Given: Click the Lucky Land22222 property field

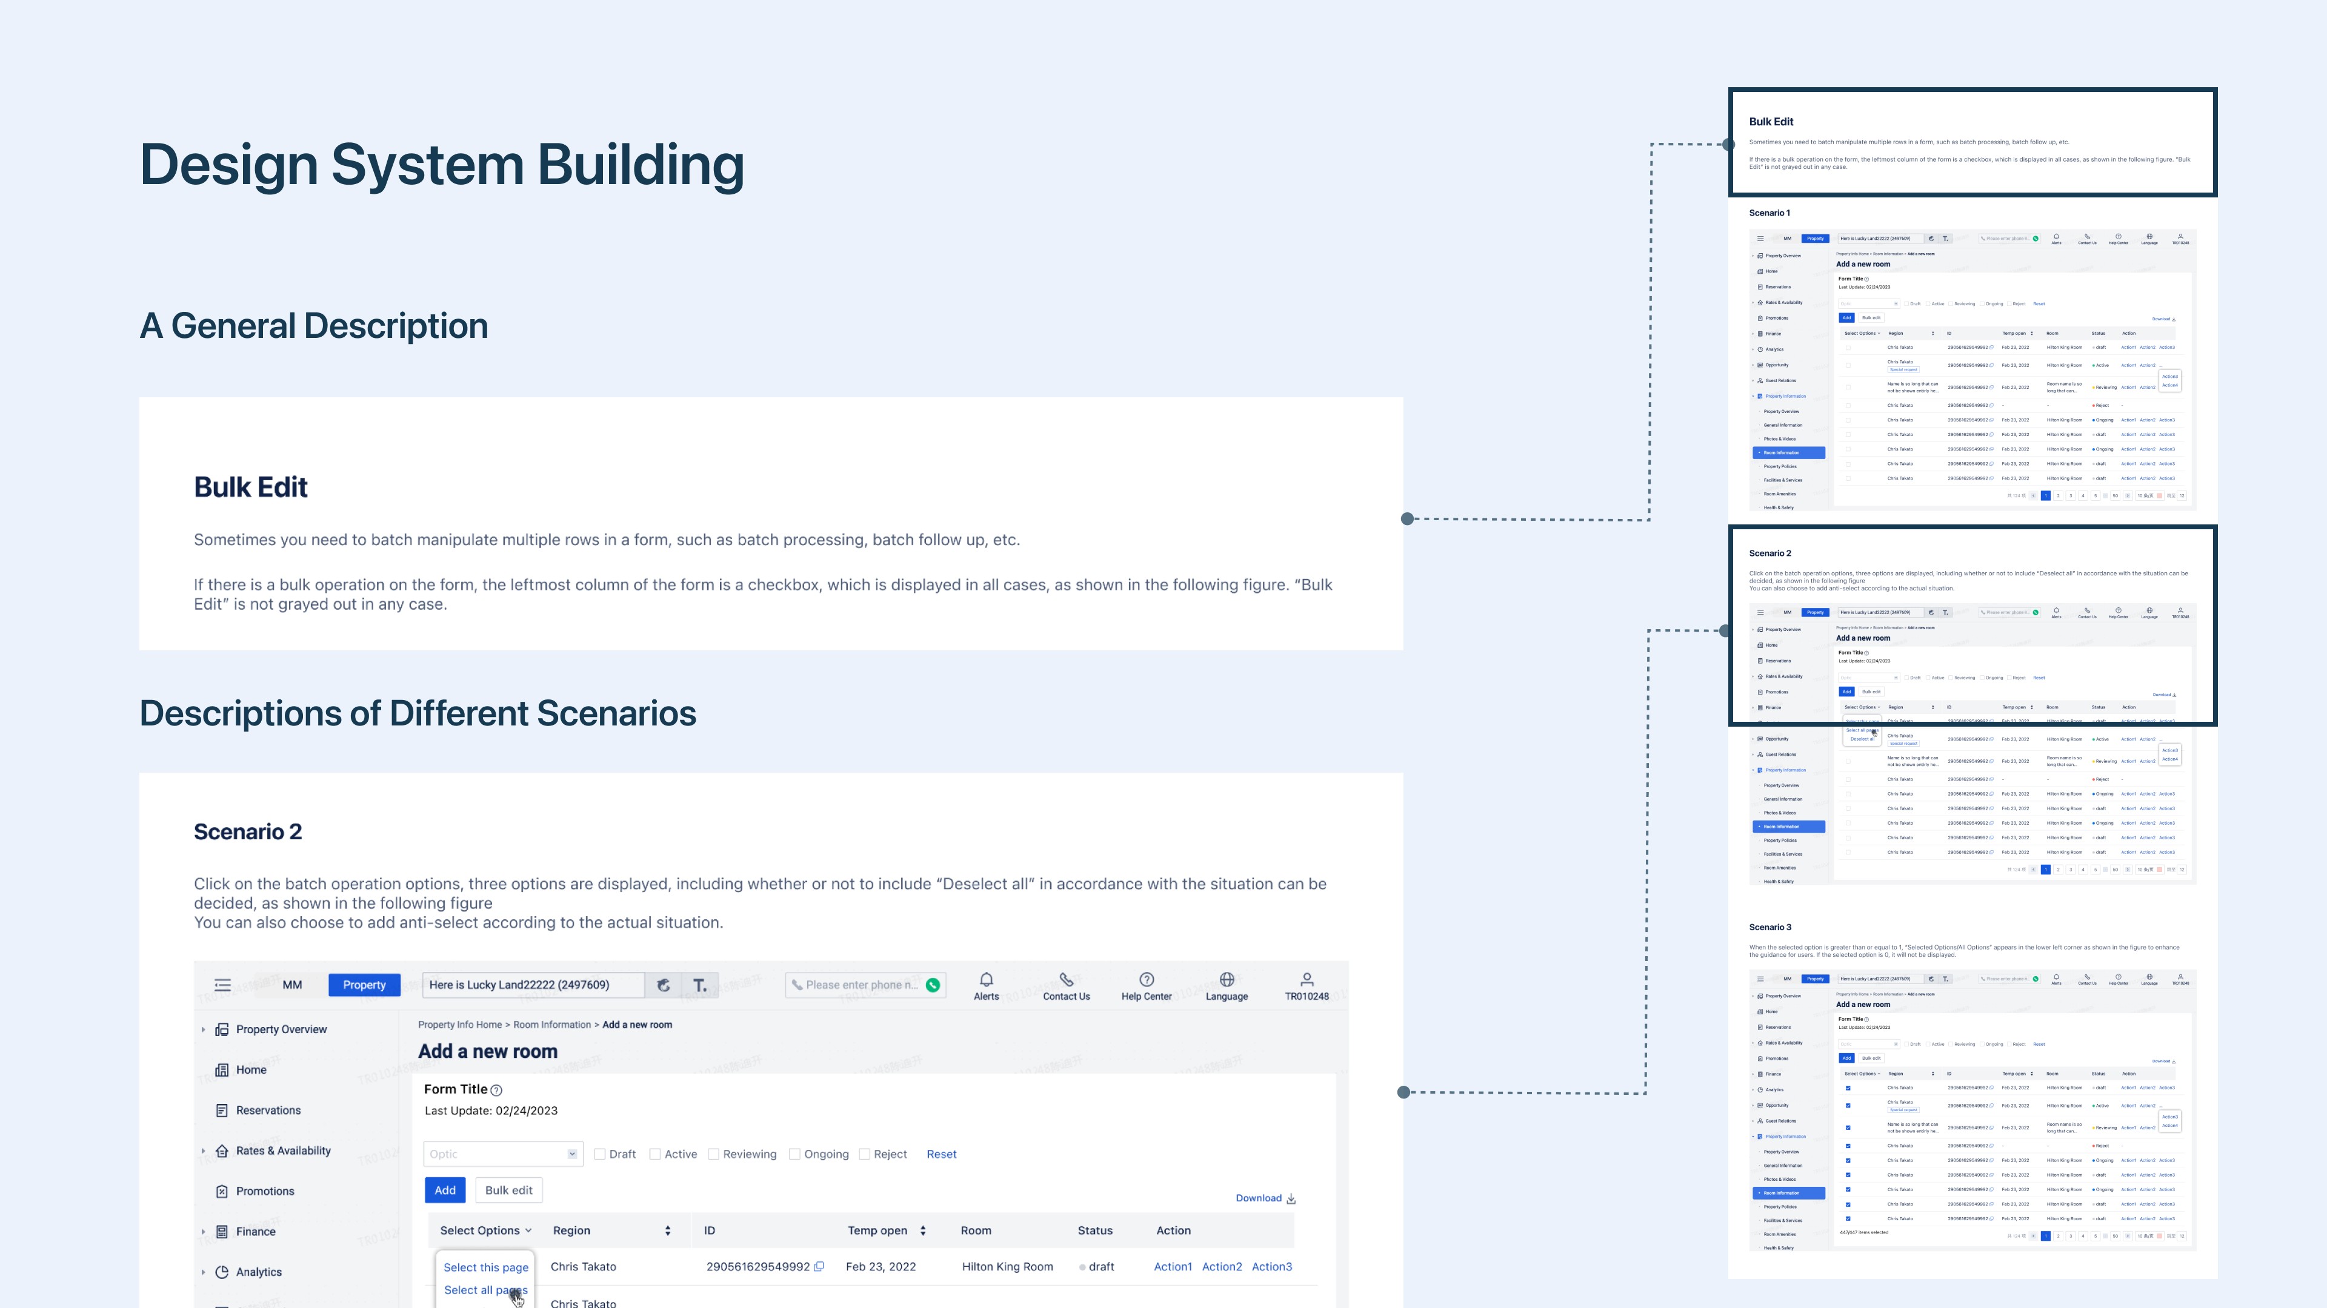Looking at the screenshot, I should 534,985.
